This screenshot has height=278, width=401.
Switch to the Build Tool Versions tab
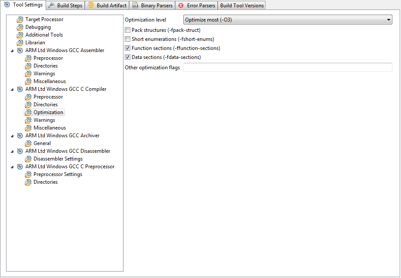(242, 5)
